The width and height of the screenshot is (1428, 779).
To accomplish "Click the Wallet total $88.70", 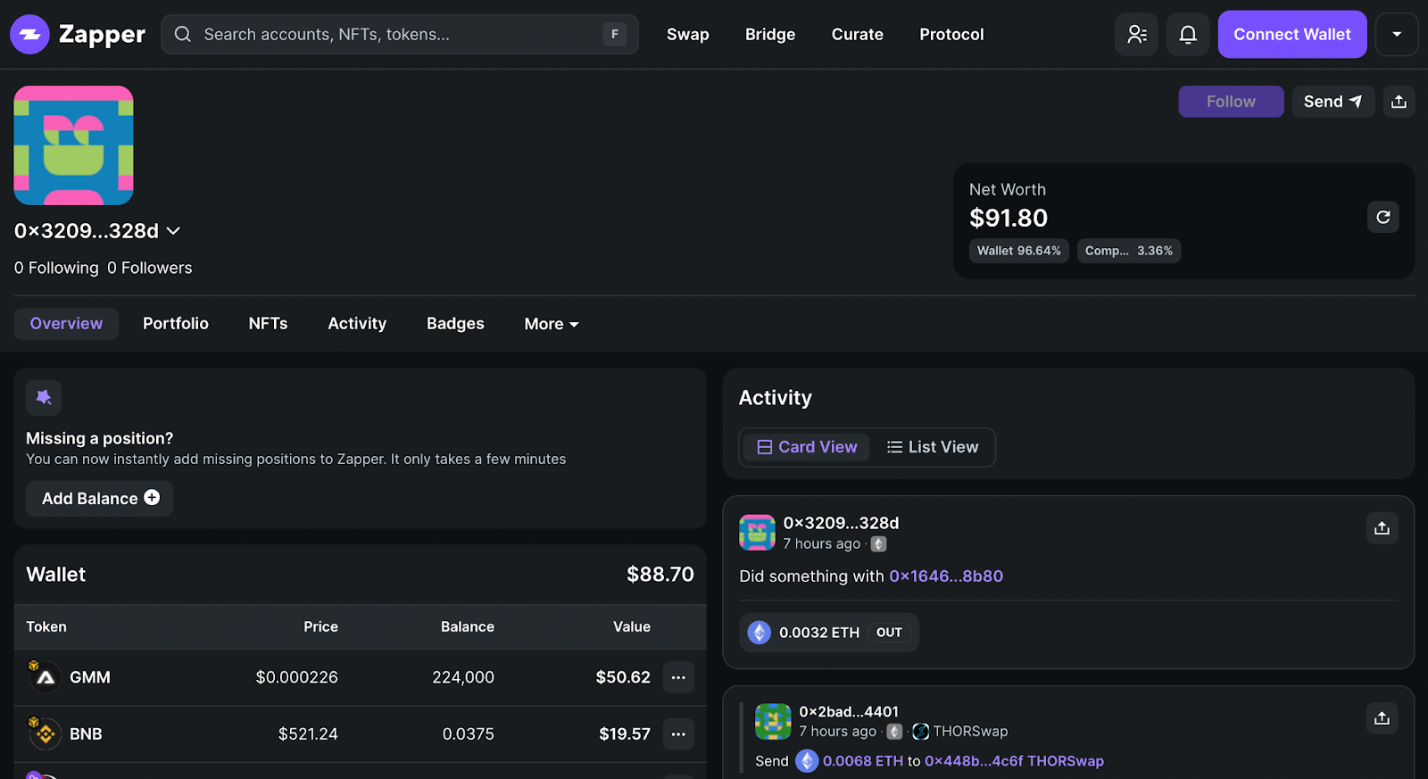I will tap(660, 575).
